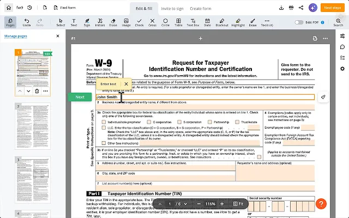Close the Enter text tooltip
Image resolution: width=349 pixels, height=218 pixels.
click(126, 84)
